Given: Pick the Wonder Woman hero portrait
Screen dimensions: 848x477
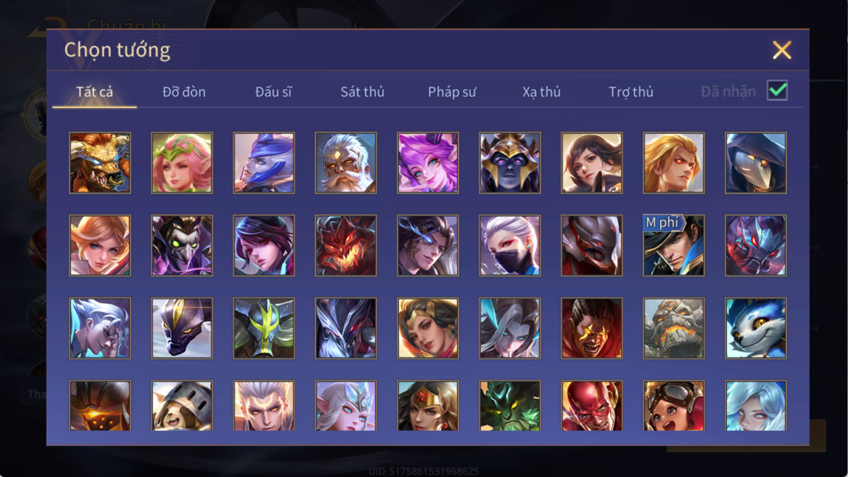Looking at the screenshot, I should click(x=428, y=405).
